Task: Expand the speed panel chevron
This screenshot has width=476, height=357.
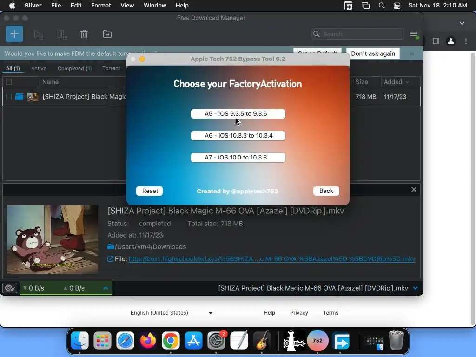Action: (106, 288)
